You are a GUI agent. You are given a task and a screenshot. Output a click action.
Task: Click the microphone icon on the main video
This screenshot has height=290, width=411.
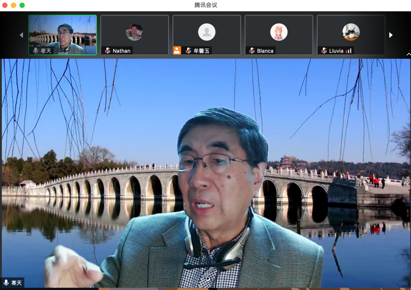[6, 283]
